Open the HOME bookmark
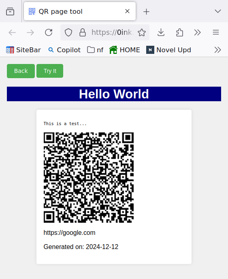Viewport: 228px width, 279px height. [x=125, y=50]
